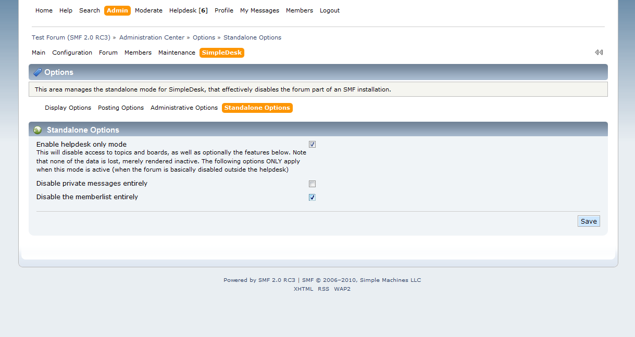Open the Main admin dropdown
Screen dimensions: 635x337
point(39,53)
